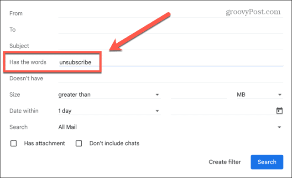Click the 'Has the words' field containing unsubscribe
292x178 pixels.
tap(171, 62)
